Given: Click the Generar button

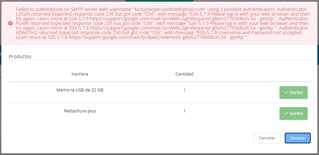Looking at the screenshot, I should [298, 138].
